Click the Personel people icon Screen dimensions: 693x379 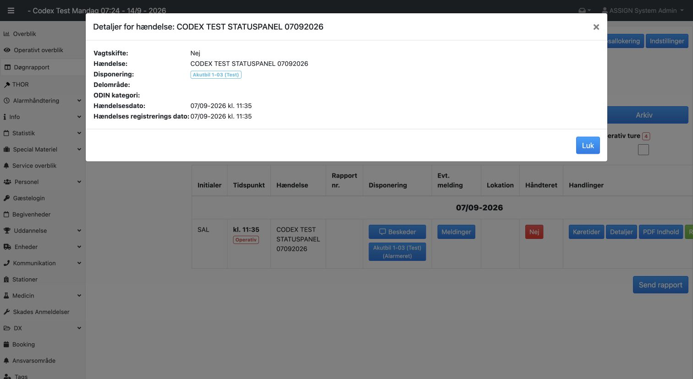[7, 182]
